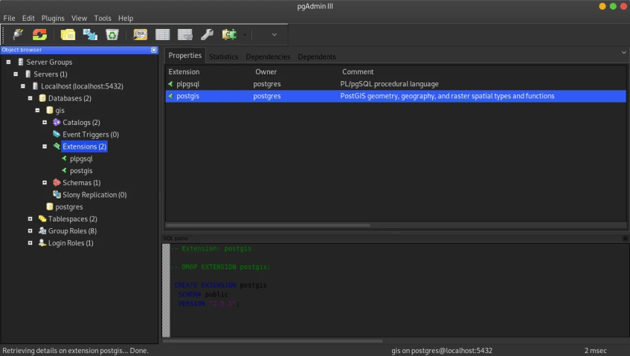Screen dimensions: 630x356
Task: Collapse the Servers (1) node
Action: tap(16, 74)
